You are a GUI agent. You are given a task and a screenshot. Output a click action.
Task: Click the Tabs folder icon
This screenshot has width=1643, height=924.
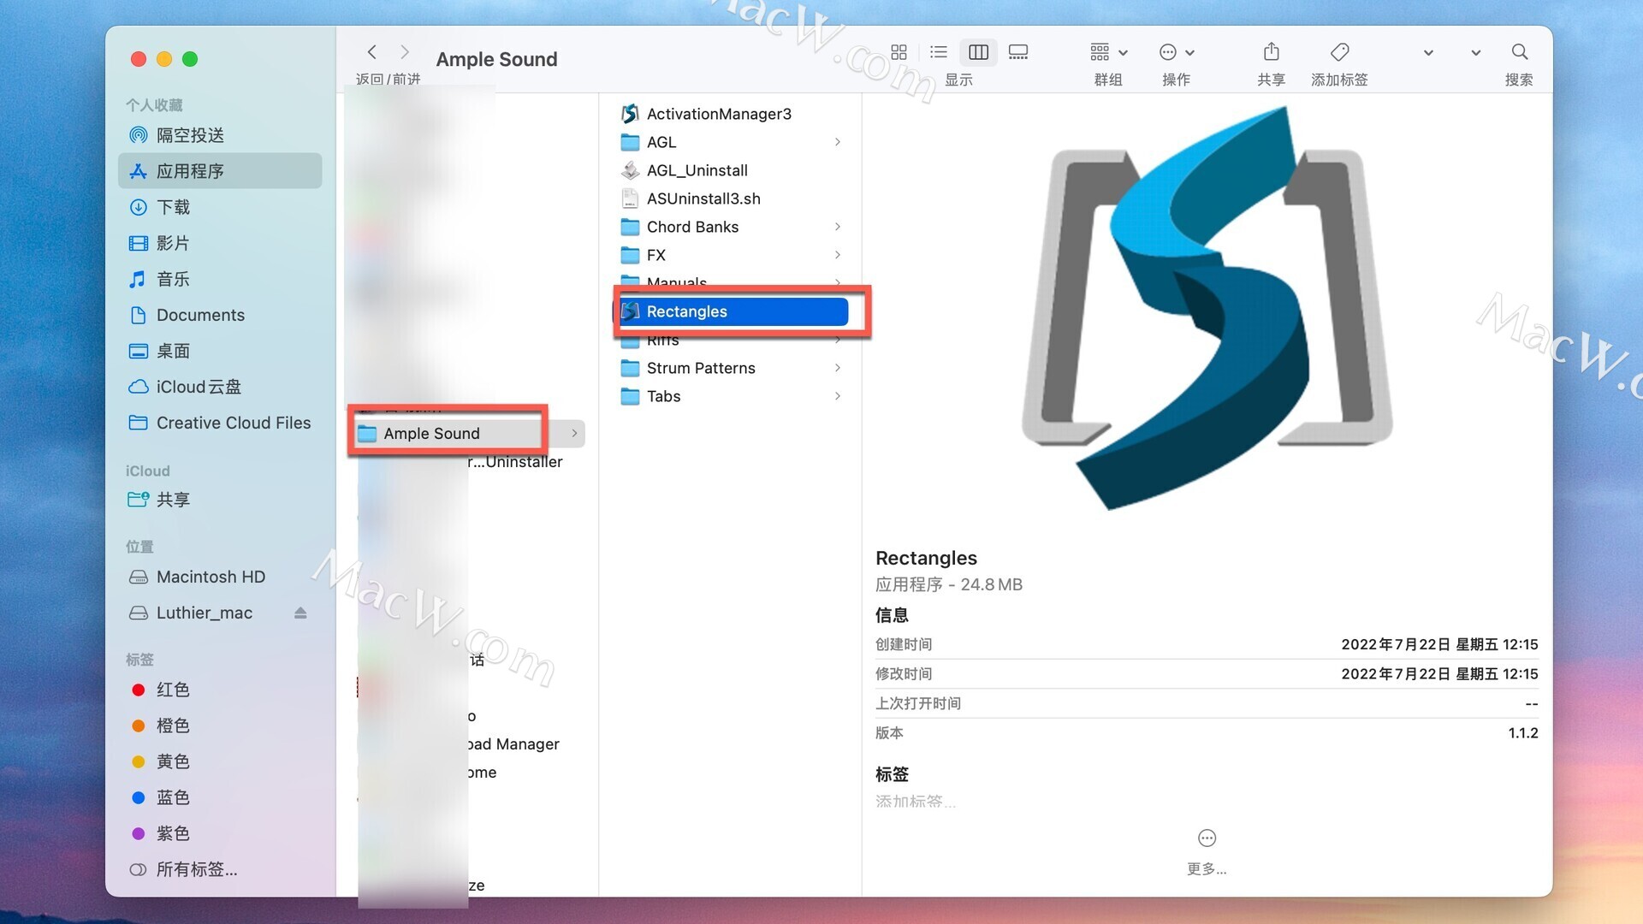[631, 396]
